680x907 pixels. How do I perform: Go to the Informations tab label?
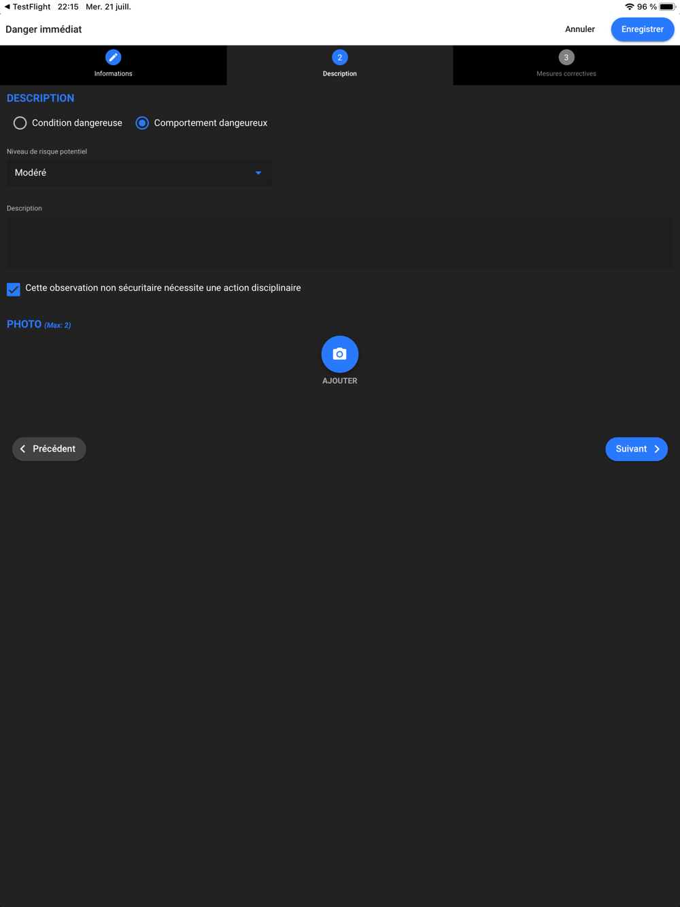click(x=113, y=73)
